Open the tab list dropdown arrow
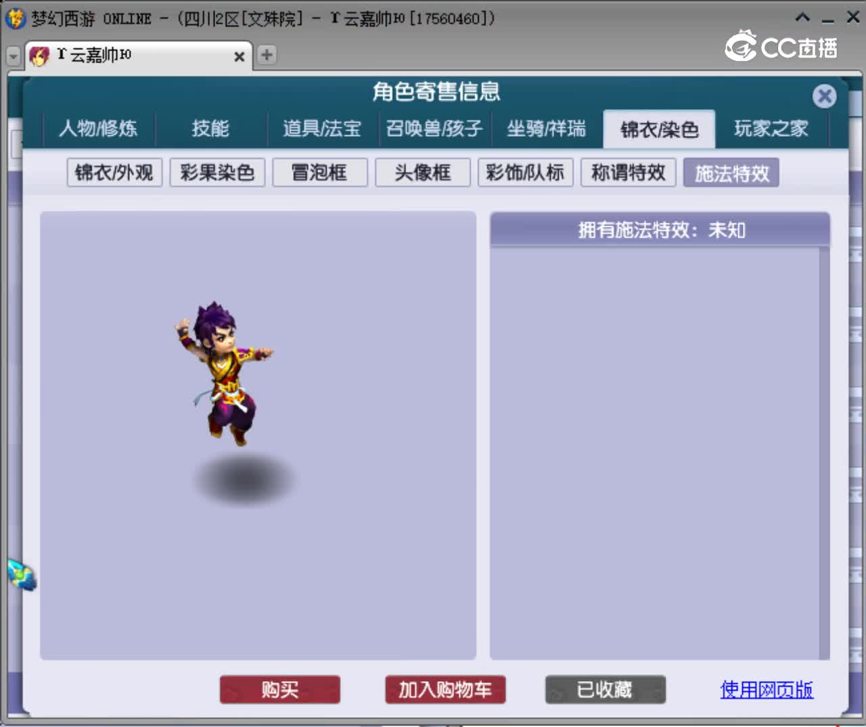Image resolution: width=866 pixels, height=727 pixels. [13, 56]
